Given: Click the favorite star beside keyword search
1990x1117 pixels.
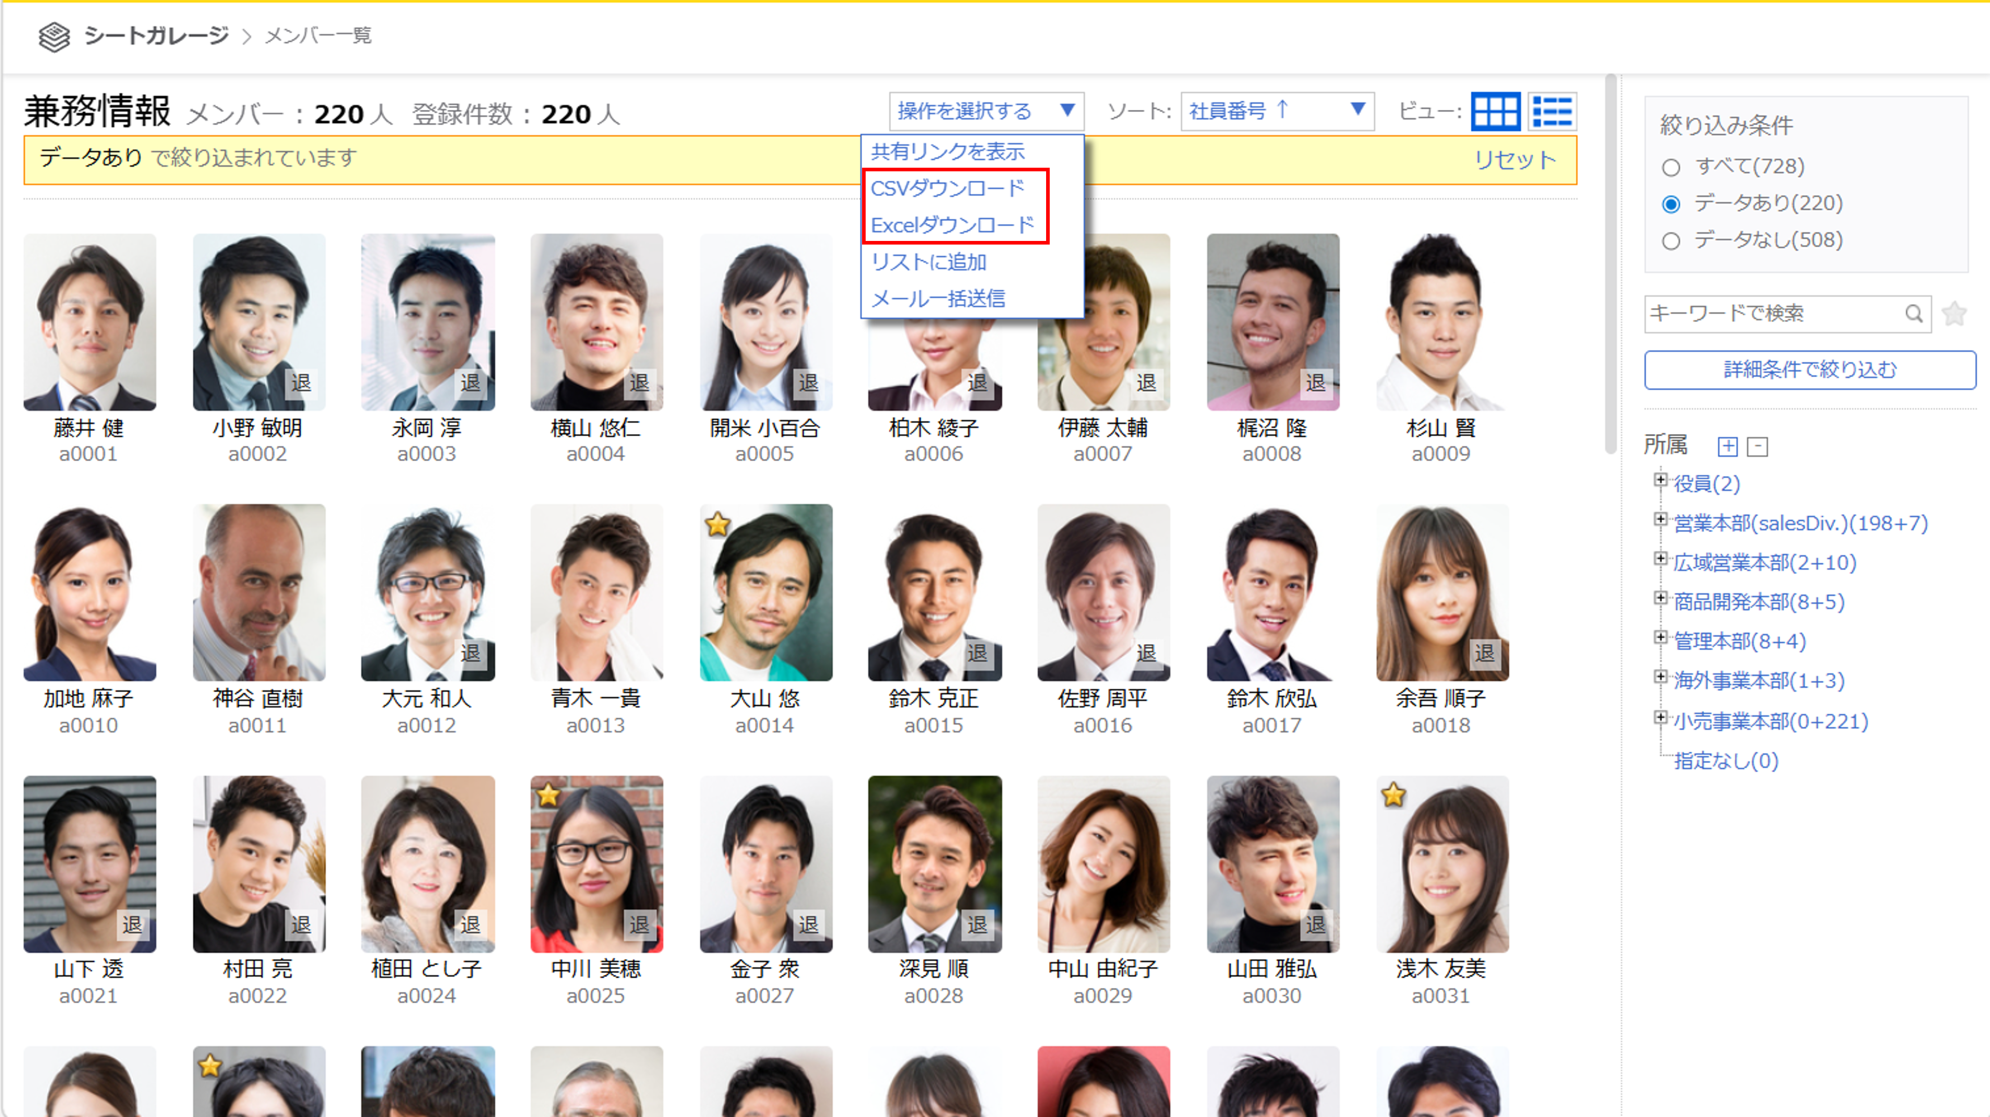Looking at the screenshot, I should 1954,313.
